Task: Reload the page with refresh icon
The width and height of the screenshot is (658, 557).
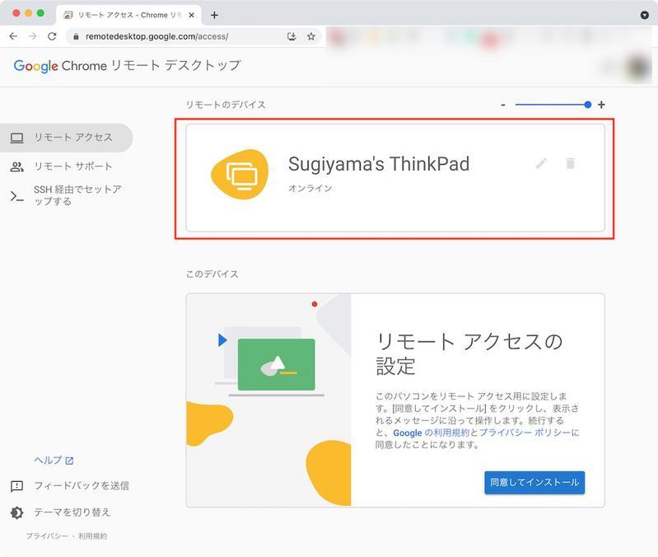Action: (x=52, y=36)
